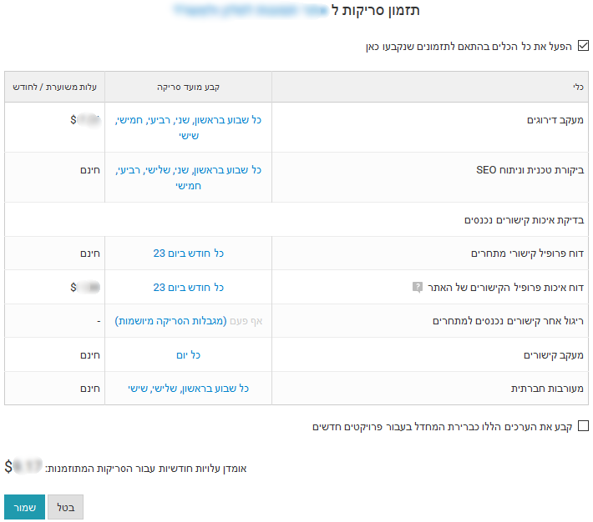Open schedule link for מעורבות חברתית
Viewport: 593px width, 522px height.
point(188,389)
